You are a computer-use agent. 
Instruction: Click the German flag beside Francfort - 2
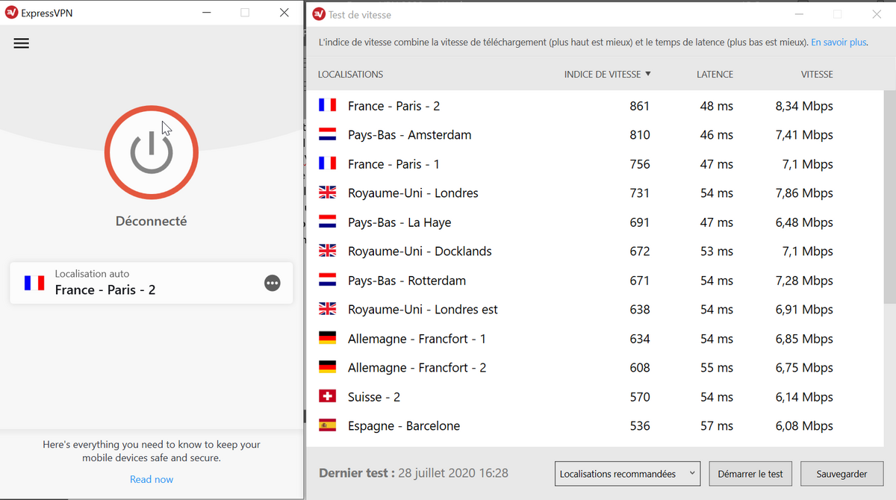click(327, 368)
